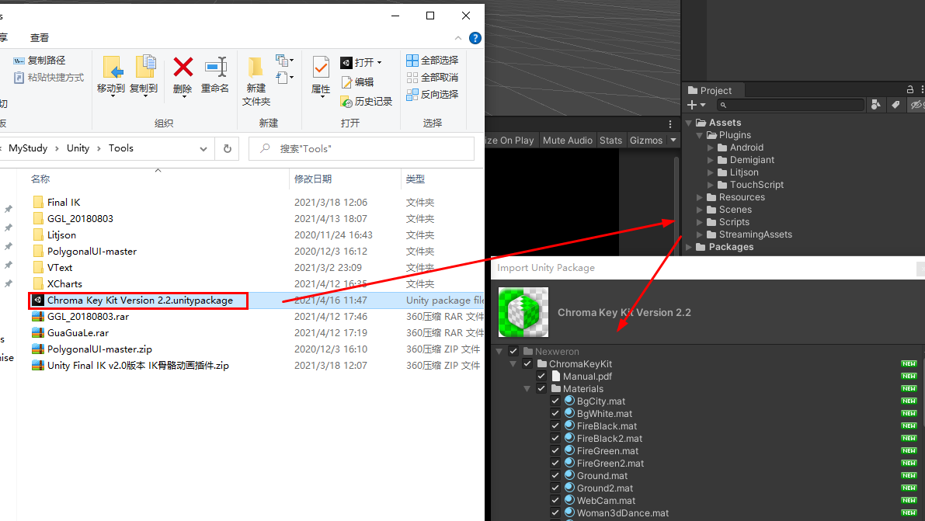This screenshot has height=521, width=925.
Task: Expand the Packages folder arrow
Action: pos(688,247)
